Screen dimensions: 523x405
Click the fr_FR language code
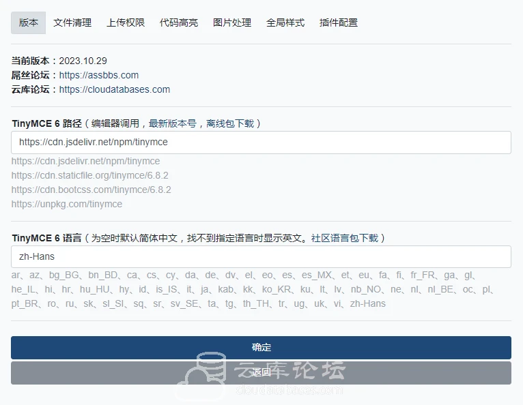coord(423,275)
